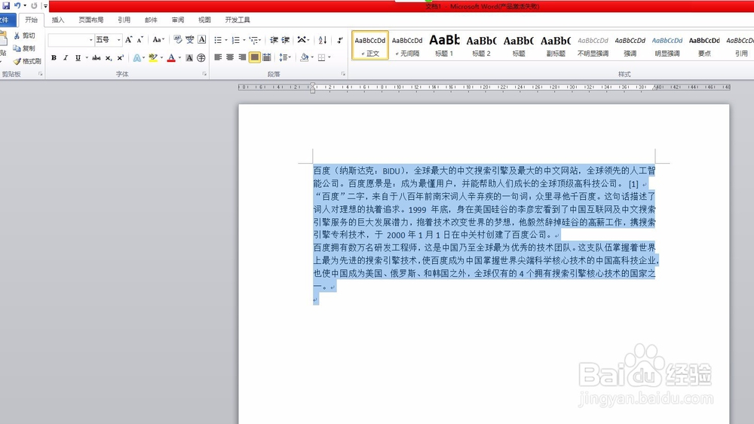Click the Bullets list icon
Image resolution: width=754 pixels, height=424 pixels.
pos(218,40)
